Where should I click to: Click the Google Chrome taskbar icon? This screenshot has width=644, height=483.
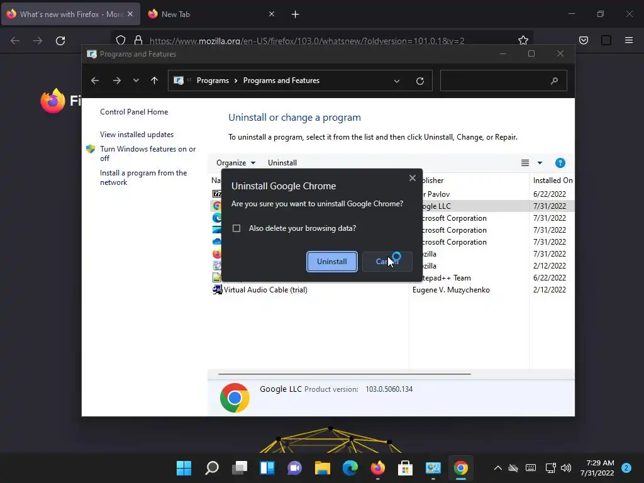[461, 468]
